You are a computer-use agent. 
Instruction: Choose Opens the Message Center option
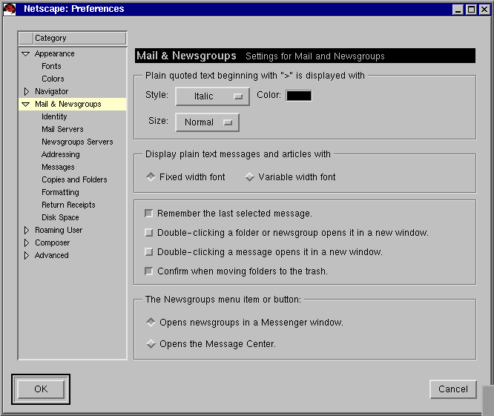point(151,344)
